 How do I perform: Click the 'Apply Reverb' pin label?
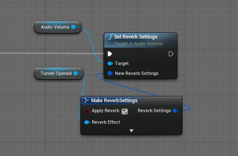[x=106, y=111]
